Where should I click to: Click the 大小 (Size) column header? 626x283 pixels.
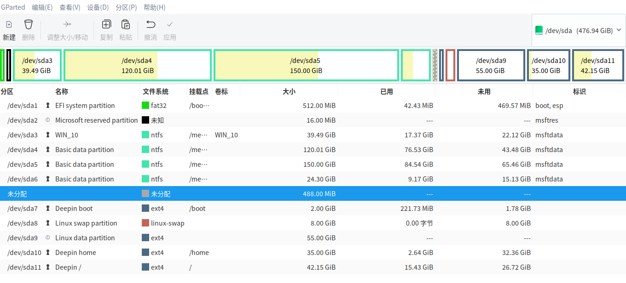[x=289, y=91]
